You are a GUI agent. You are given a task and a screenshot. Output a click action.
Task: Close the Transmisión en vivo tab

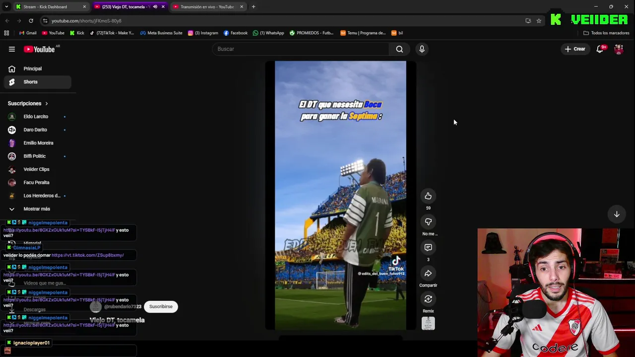click(x=242, y=7)
